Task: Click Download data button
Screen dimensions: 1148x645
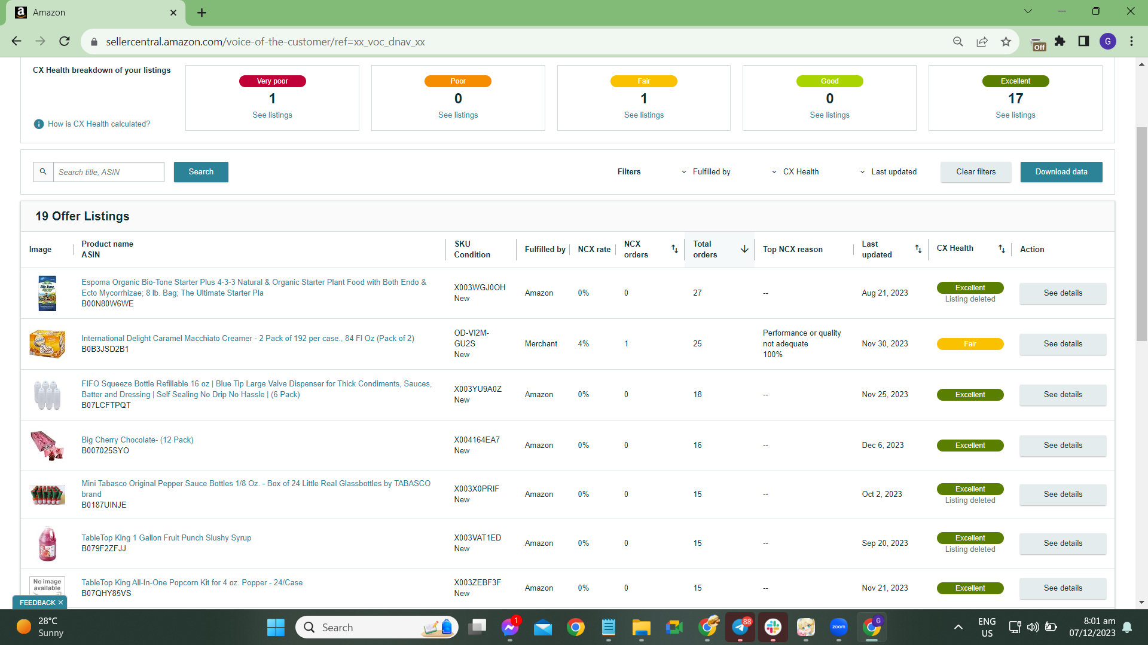Action: [x=1061, y=172]
